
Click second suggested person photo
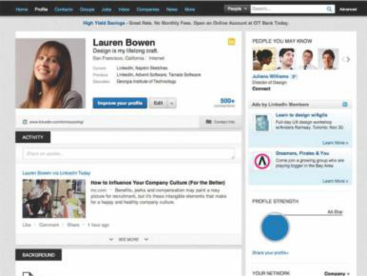point(286,59)
